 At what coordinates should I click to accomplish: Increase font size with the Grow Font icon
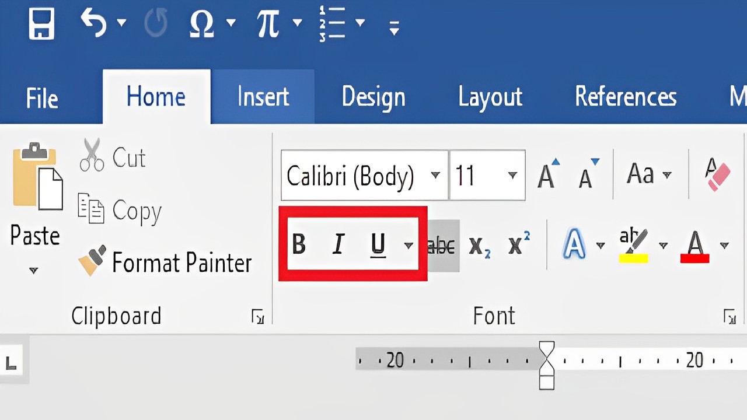(x=547, y=174)
